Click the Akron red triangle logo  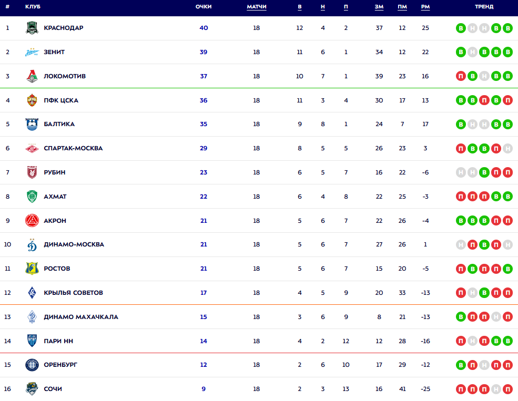[x=32, y=221]
